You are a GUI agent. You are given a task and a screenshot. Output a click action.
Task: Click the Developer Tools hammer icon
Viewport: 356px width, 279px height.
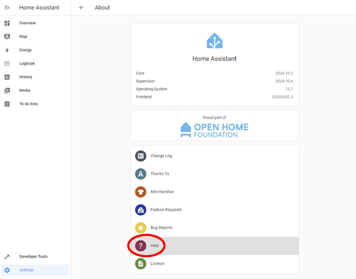[x=7, y=257]
